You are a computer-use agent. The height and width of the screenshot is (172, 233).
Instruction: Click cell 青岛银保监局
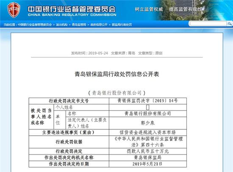click(x=148, y=158)
